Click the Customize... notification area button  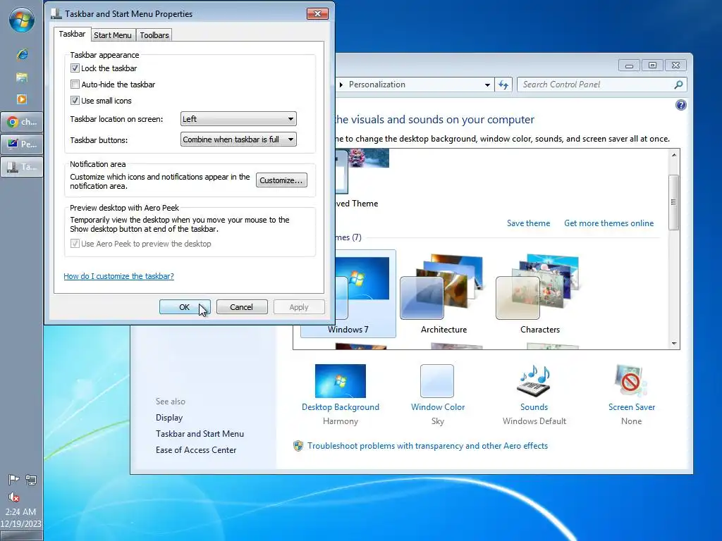[x=281, y=180]
